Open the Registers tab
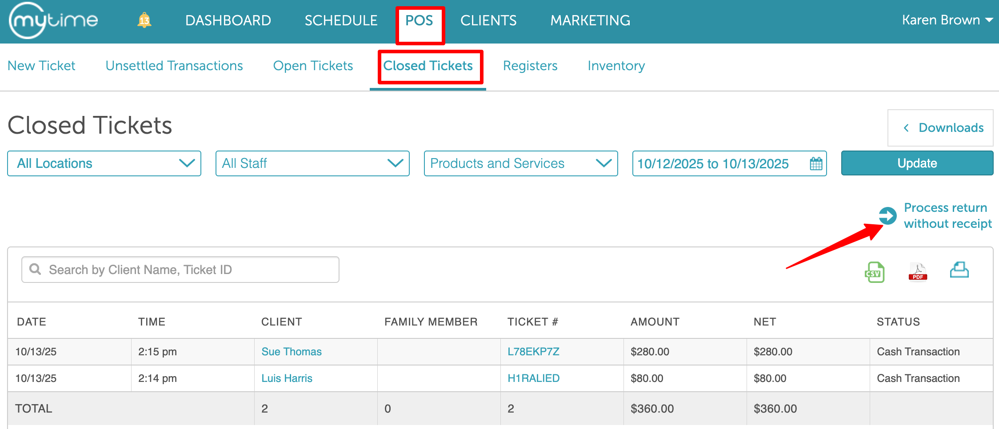 point(530,66)
